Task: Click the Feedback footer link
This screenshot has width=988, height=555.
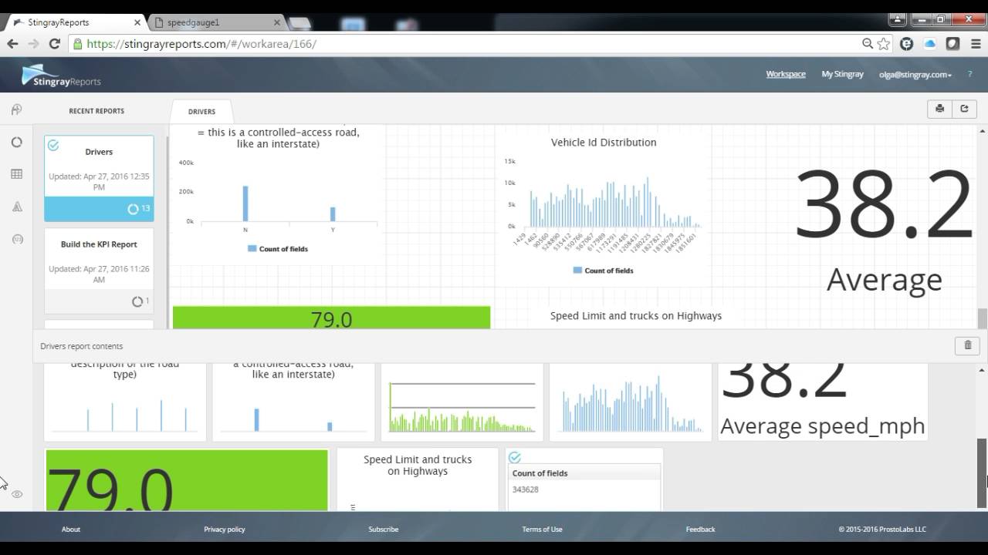Action: [x=700, y=529]
